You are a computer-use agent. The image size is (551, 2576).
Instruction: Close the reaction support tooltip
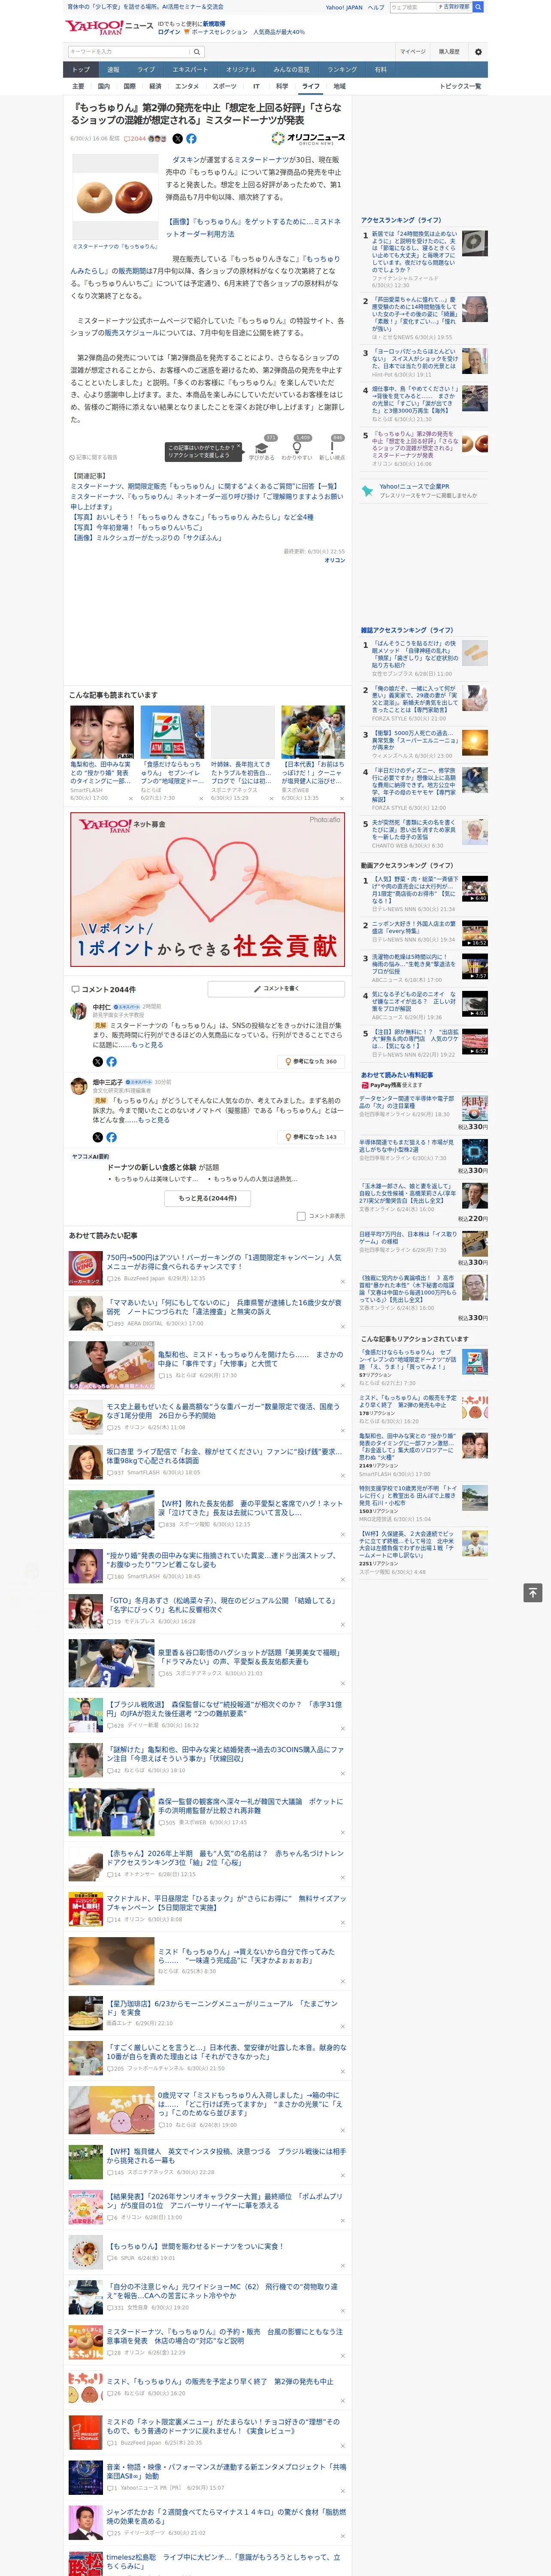click(238, 447)
